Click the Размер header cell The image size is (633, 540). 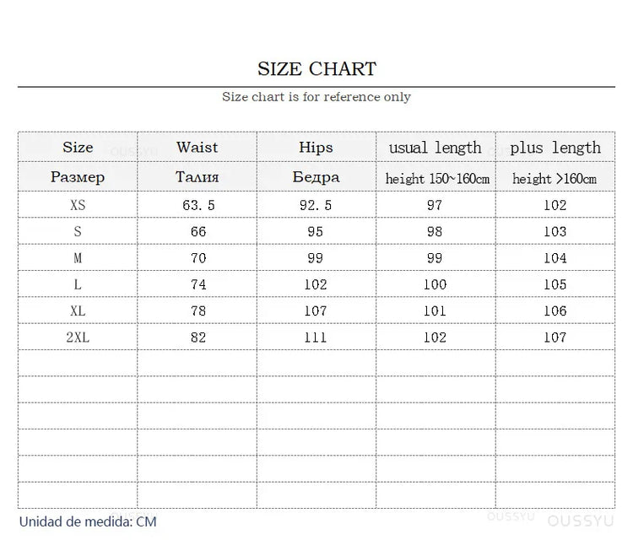(x=78, y=177)
